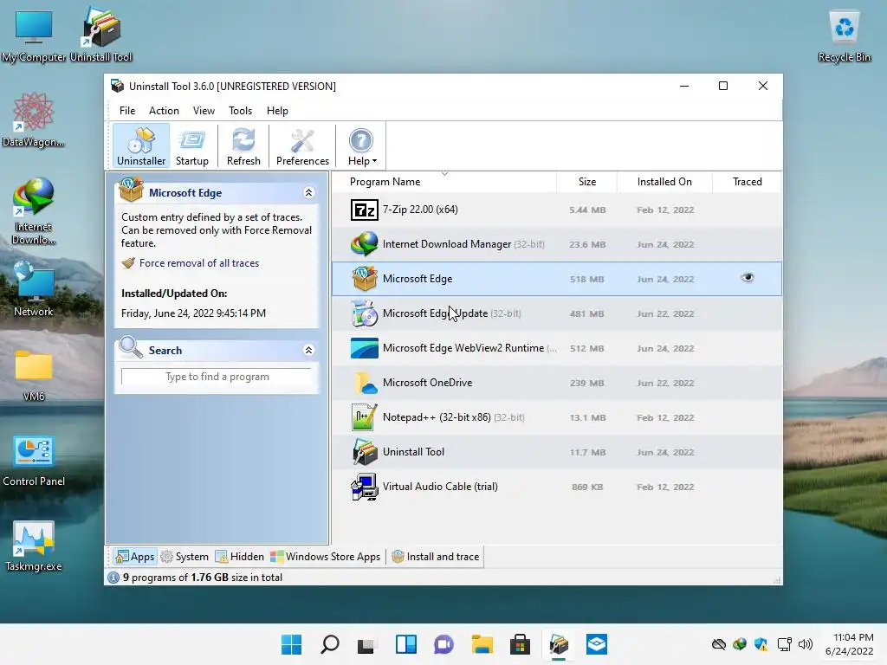This screenshot has height=665, width=887.
Task: Collapse the Microsoft Edge details panel
Action: click(309, 193)
